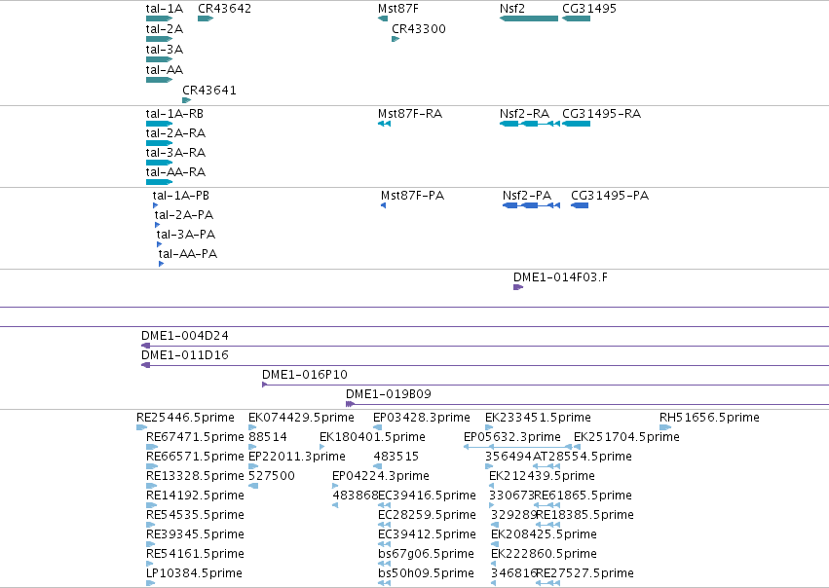Click EST RE14192.5prime
The width and height of the screenshot is (829, 588).
click(151, 505)
